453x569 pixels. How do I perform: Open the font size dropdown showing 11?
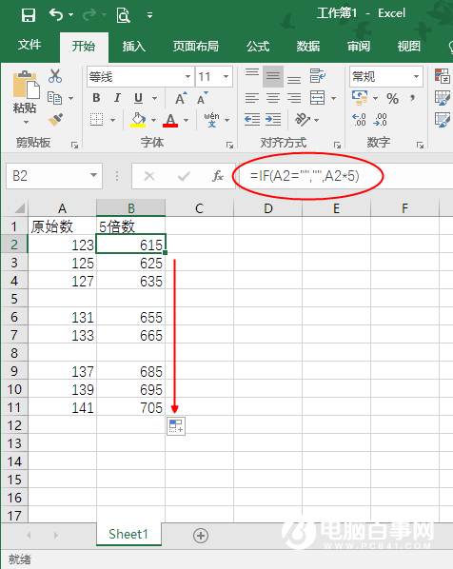(214, 76)
